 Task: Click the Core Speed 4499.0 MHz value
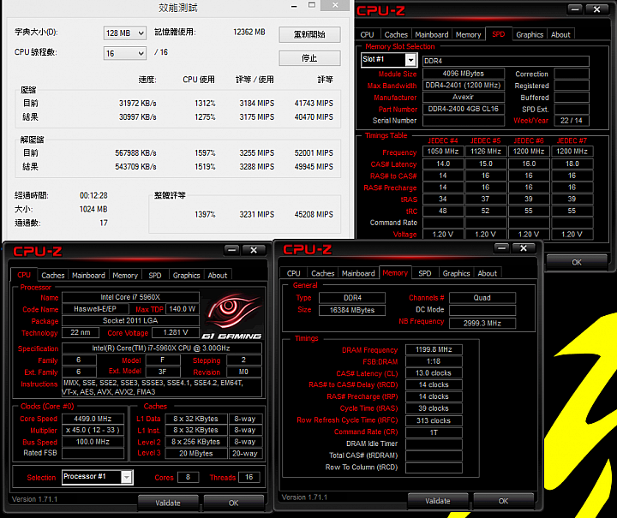93,419
